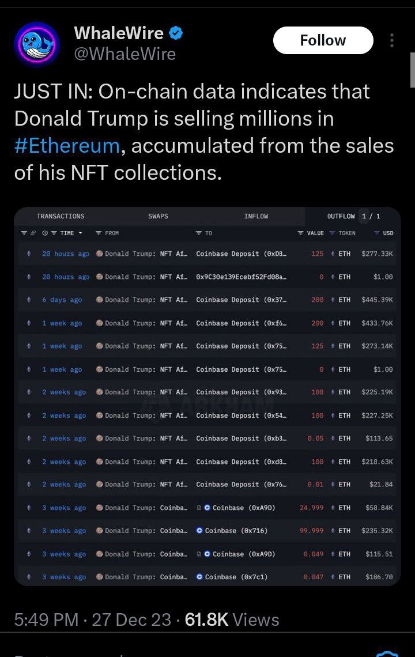Open the three-dot more options menu
The image size is (415, 657).
coord(392,40)
